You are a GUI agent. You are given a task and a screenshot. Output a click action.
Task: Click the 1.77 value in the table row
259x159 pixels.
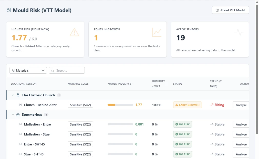pyautogui.click(x=139, y=105)
